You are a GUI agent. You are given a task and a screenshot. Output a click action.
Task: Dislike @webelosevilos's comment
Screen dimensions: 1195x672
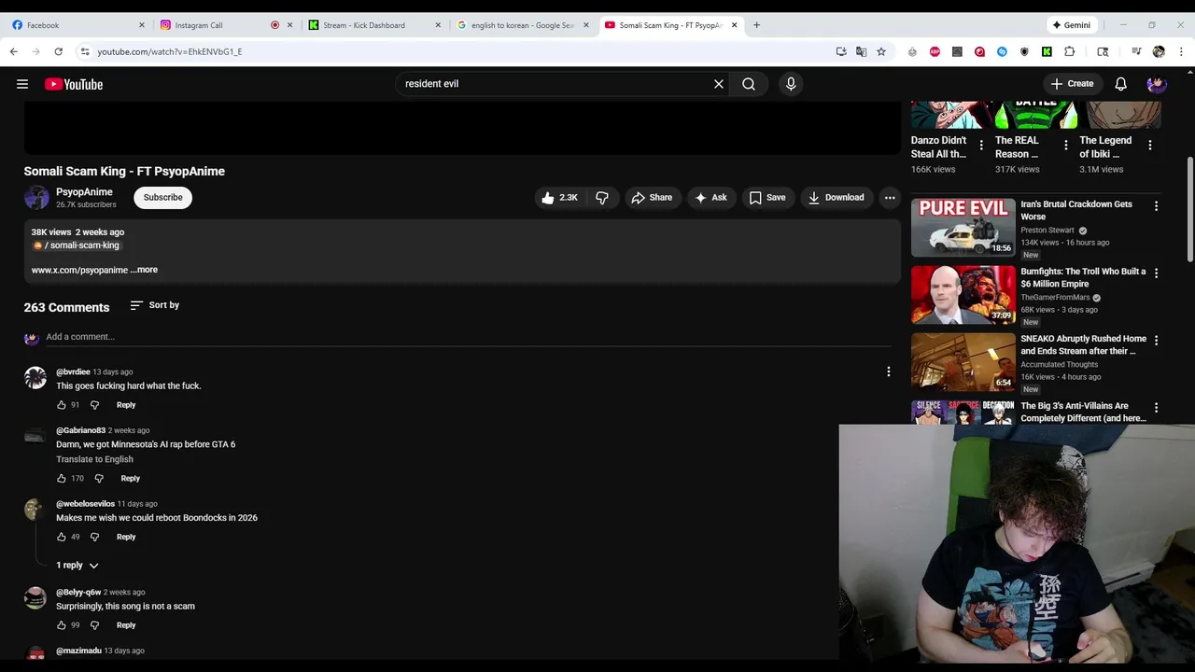coord(94,537)
